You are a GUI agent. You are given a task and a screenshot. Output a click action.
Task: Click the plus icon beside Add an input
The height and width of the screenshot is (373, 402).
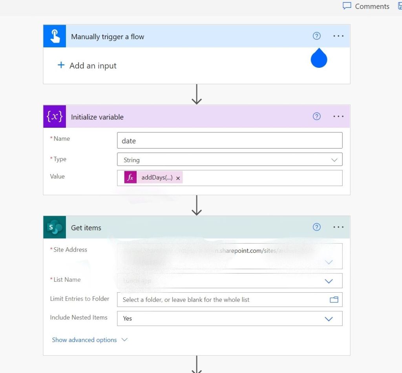click(61, 65)
